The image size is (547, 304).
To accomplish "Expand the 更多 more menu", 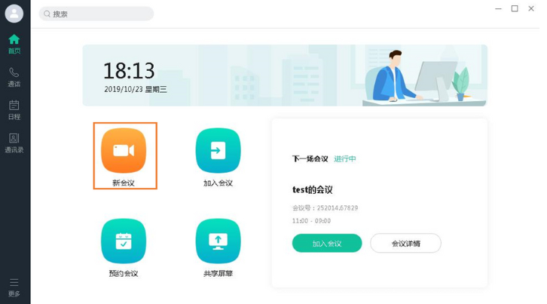I will (14, 287).
